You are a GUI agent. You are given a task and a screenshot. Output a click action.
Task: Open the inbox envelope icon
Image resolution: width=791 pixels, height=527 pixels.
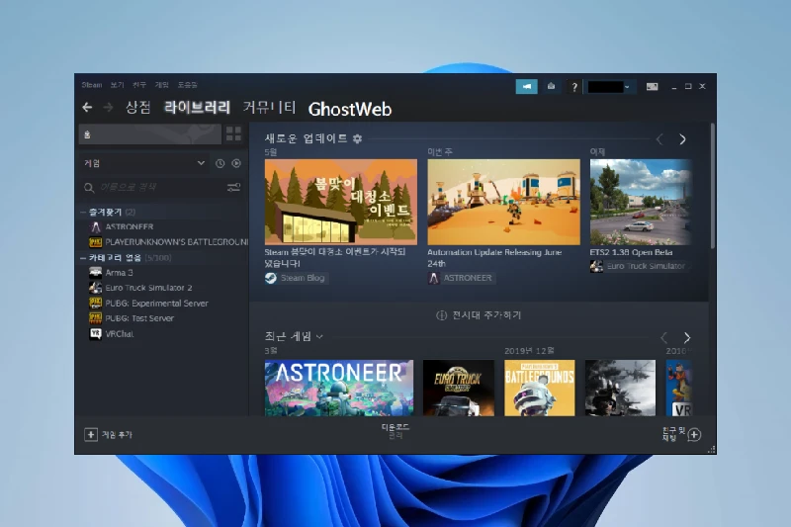click(x=552, y=87)
